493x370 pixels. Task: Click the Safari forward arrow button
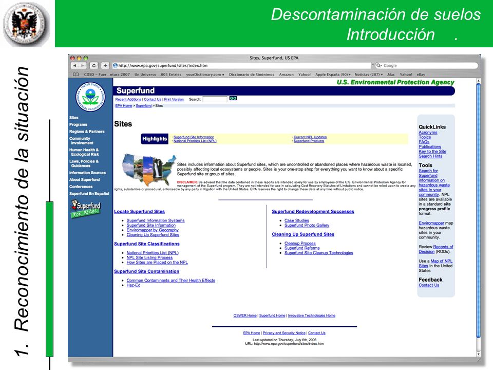click(x=83, y=65)
